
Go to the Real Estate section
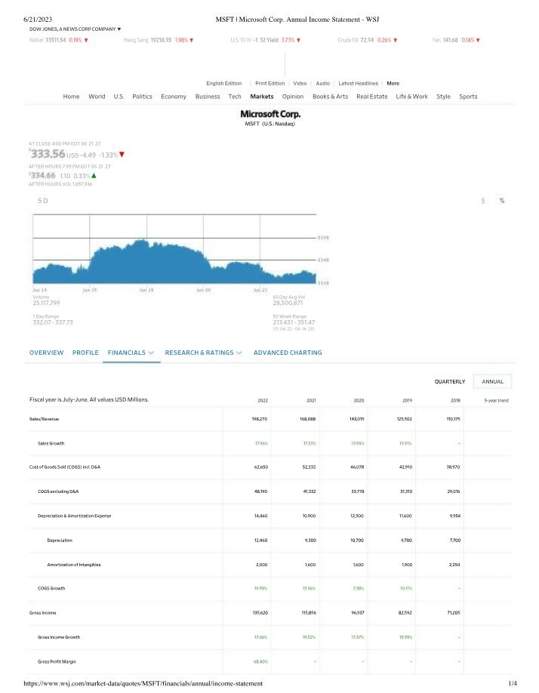(372, 97)
